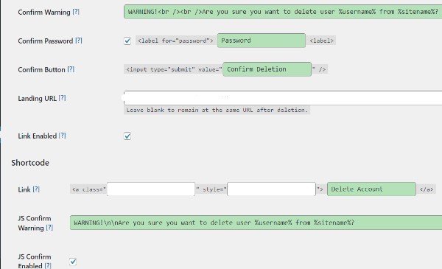The image size is (442, 269).
Task: Click the Confirm Password label
Action: 46,41
